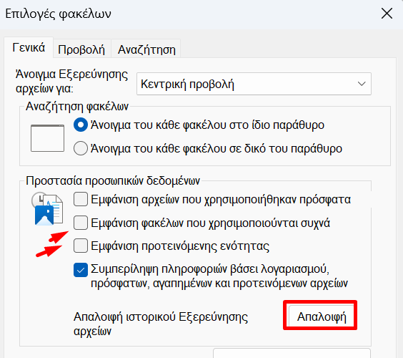This screenshot has width=403, height=358.
Task: Open the 'Κεντρική προβολή' dropdown
Action: (254, 84)
